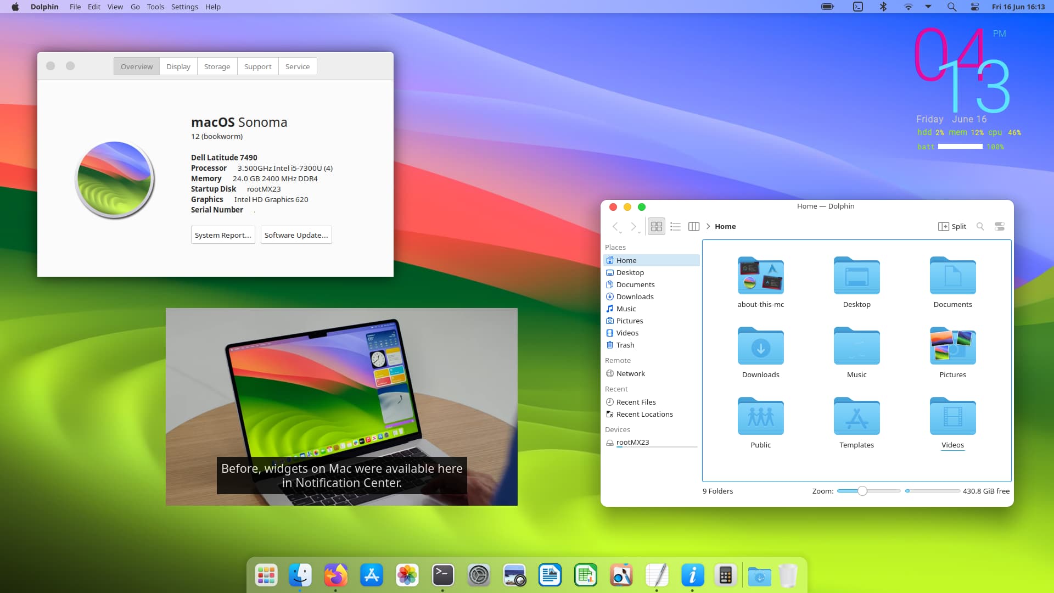The width and height of the screenshot is (1054, 593).
Task: Switch to the Storage tab
Action: tap(217, 66)
